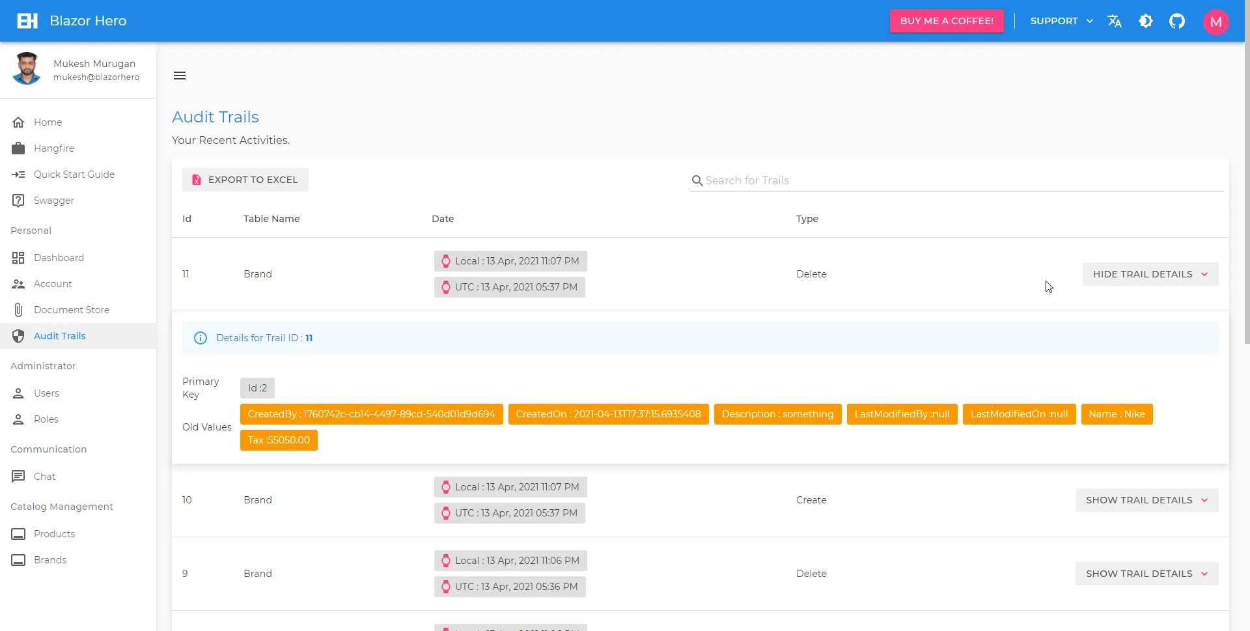The width and height of the screenshot is (1250, 631).
Task: Open the language translation icon
Action: click(x=1115, y=21)
